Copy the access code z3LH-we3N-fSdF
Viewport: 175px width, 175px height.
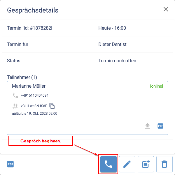tap(52, 106)
